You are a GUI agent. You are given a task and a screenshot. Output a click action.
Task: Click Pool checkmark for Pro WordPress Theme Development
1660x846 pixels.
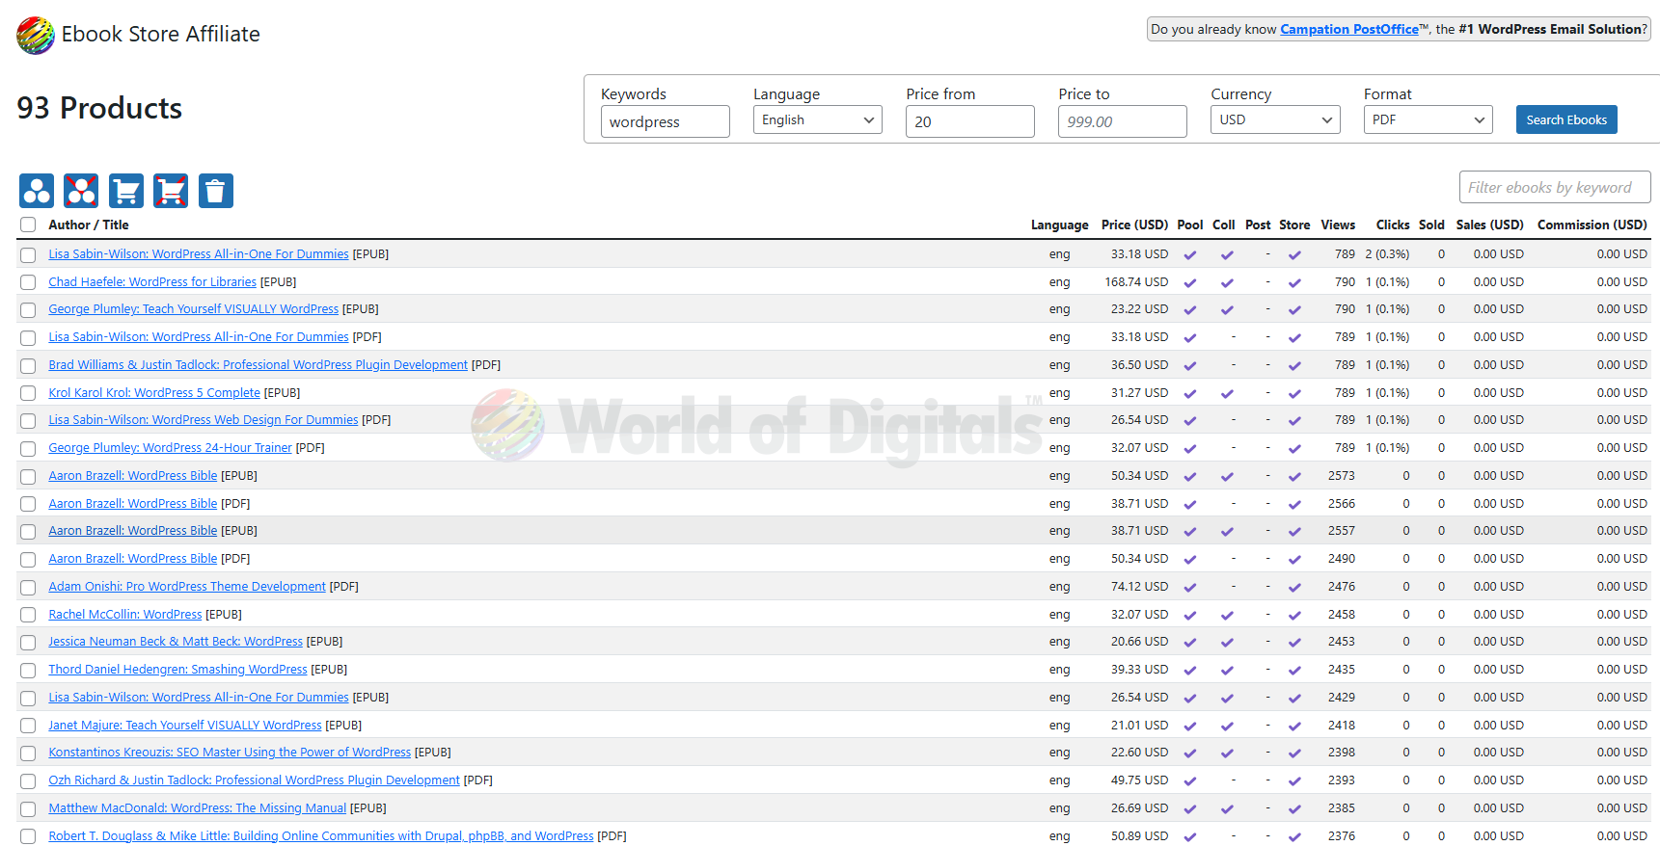1190,588
